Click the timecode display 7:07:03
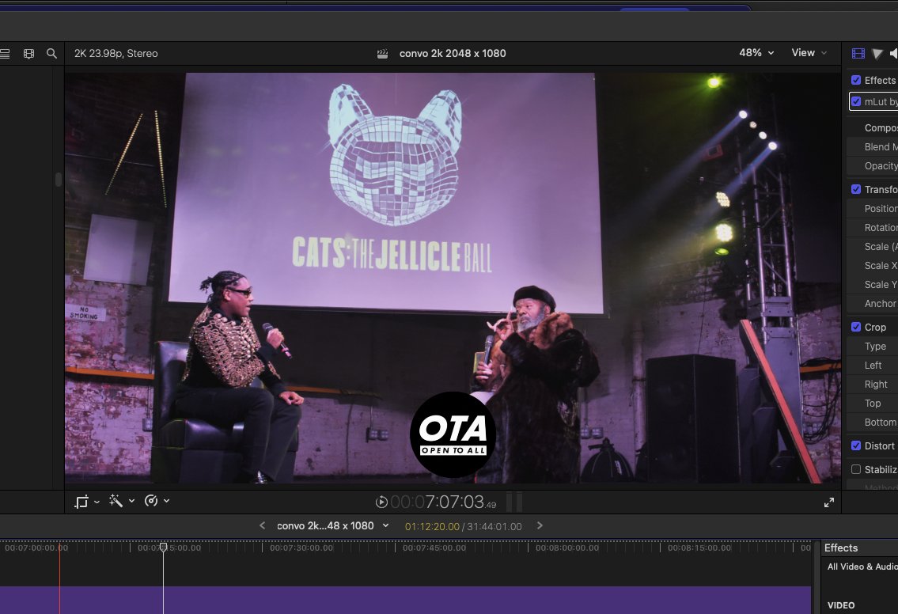 (443, 502)
